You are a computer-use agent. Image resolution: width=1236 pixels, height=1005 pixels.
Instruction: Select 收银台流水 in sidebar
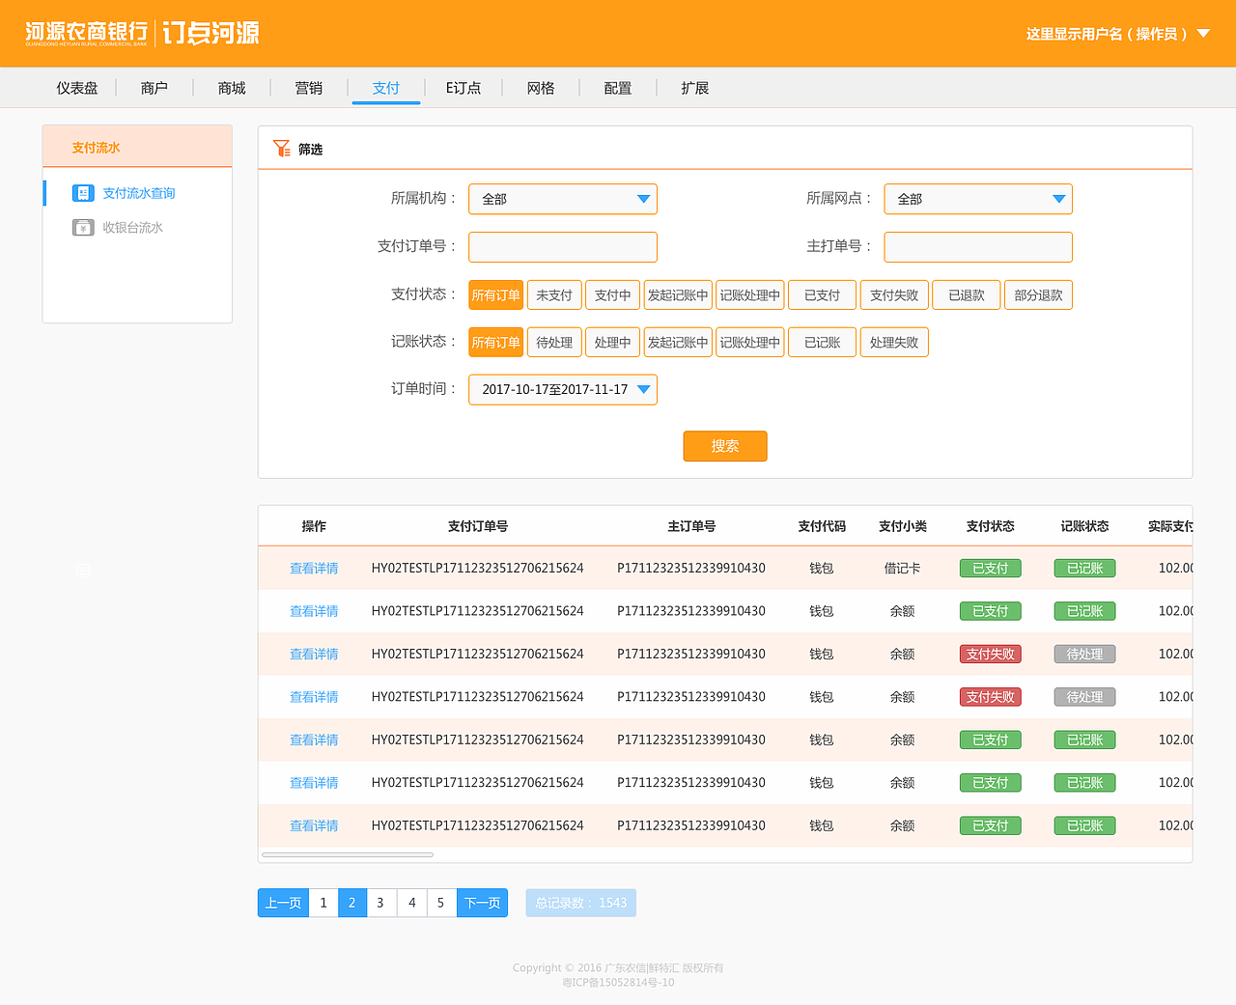pos(133,228)
